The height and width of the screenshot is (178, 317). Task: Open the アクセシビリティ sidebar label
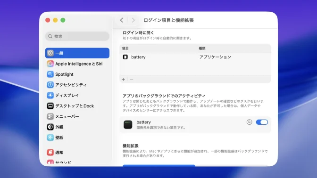[x=71, y=85]
